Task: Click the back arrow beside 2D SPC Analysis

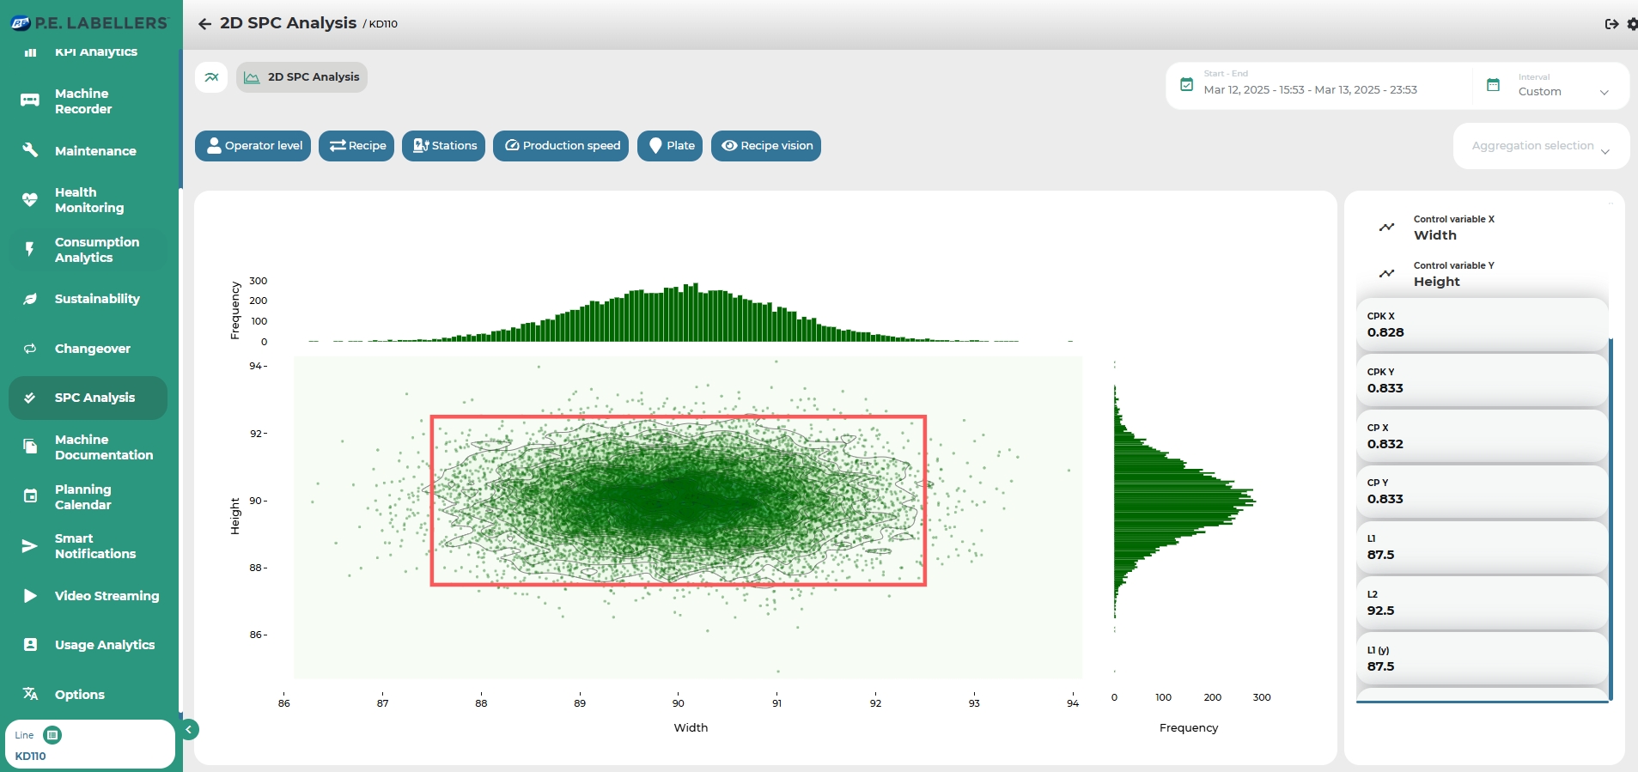Action: [x=204, y=24]
